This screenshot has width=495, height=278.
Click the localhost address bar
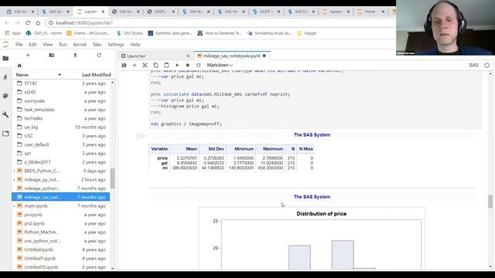click(x=221, y=23)
